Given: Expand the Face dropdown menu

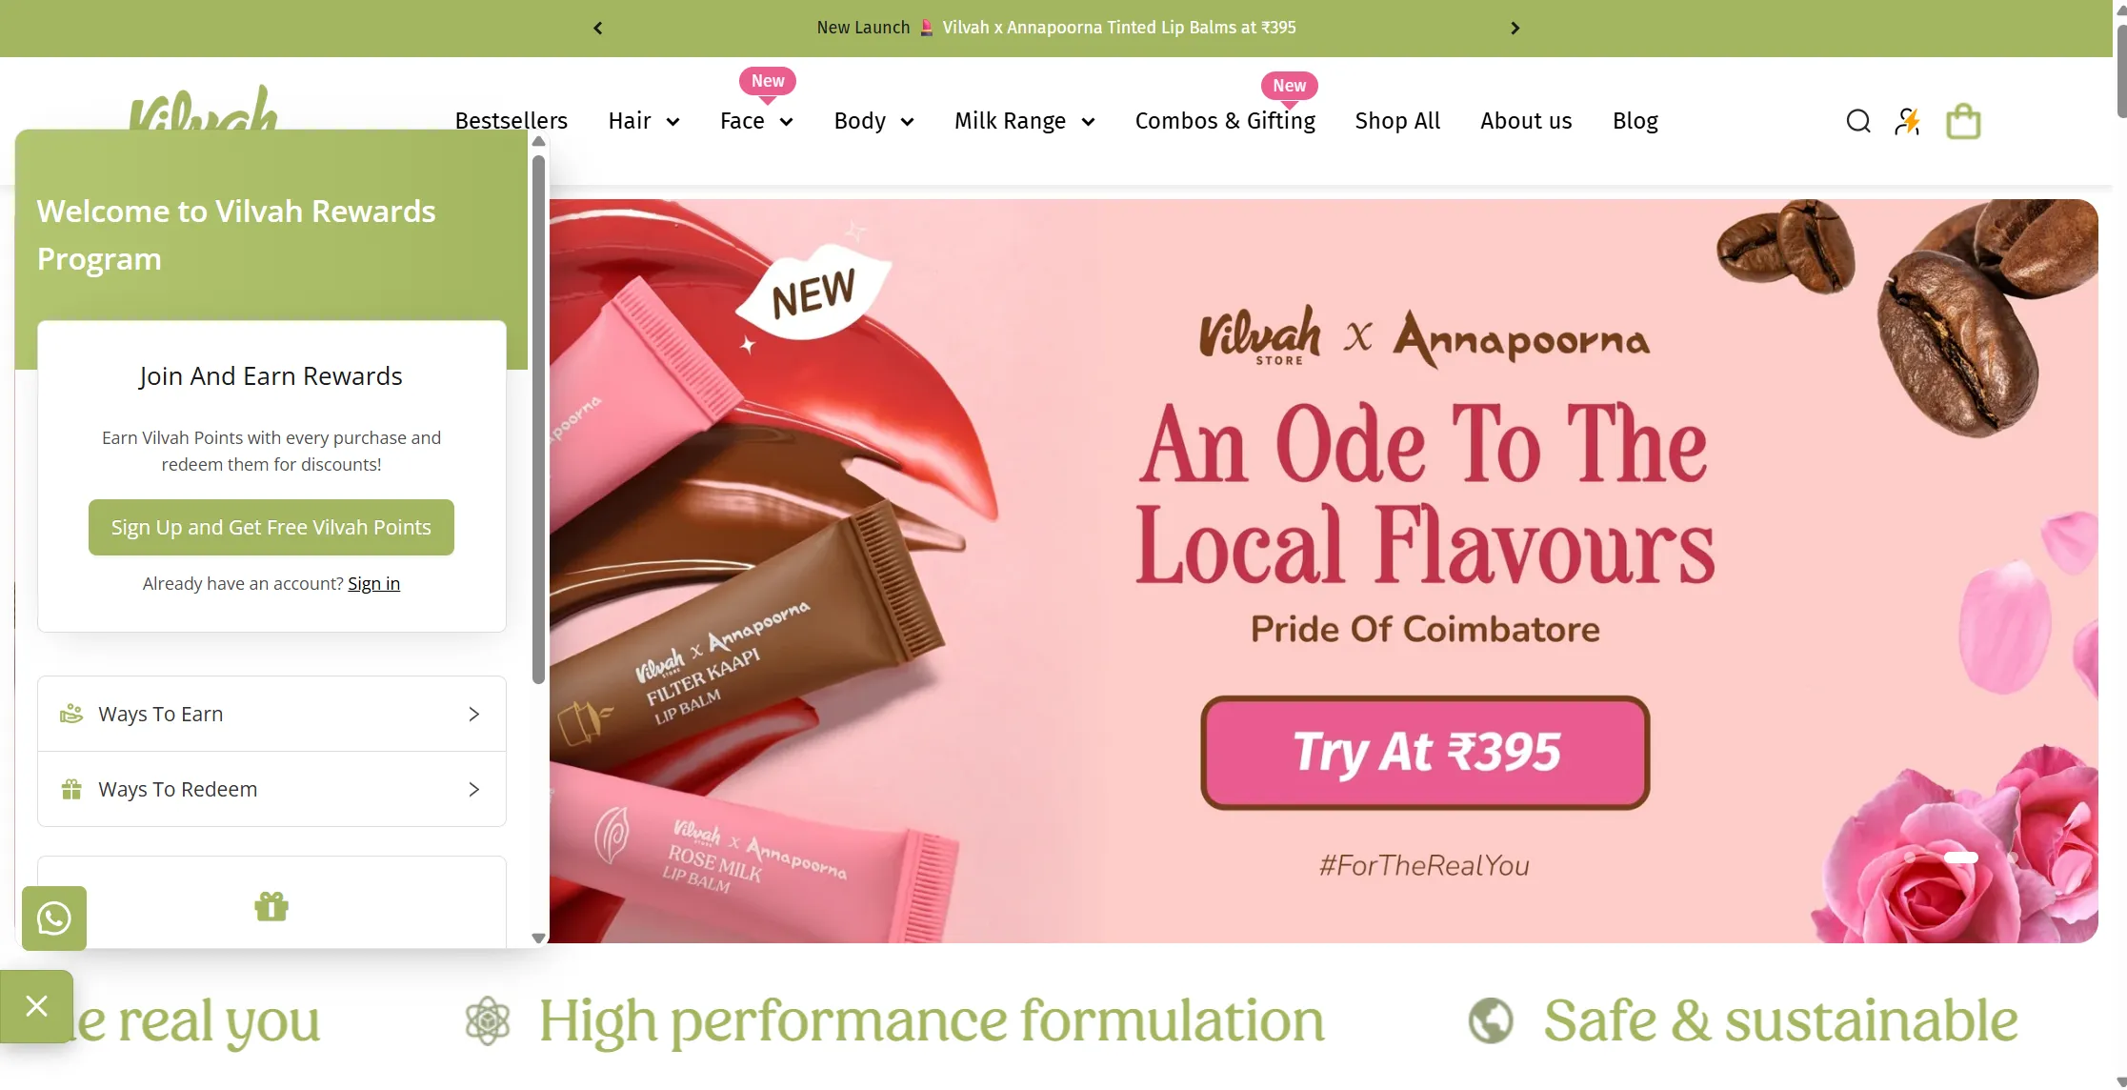Looking at the screenshot, I should [756, 121].
